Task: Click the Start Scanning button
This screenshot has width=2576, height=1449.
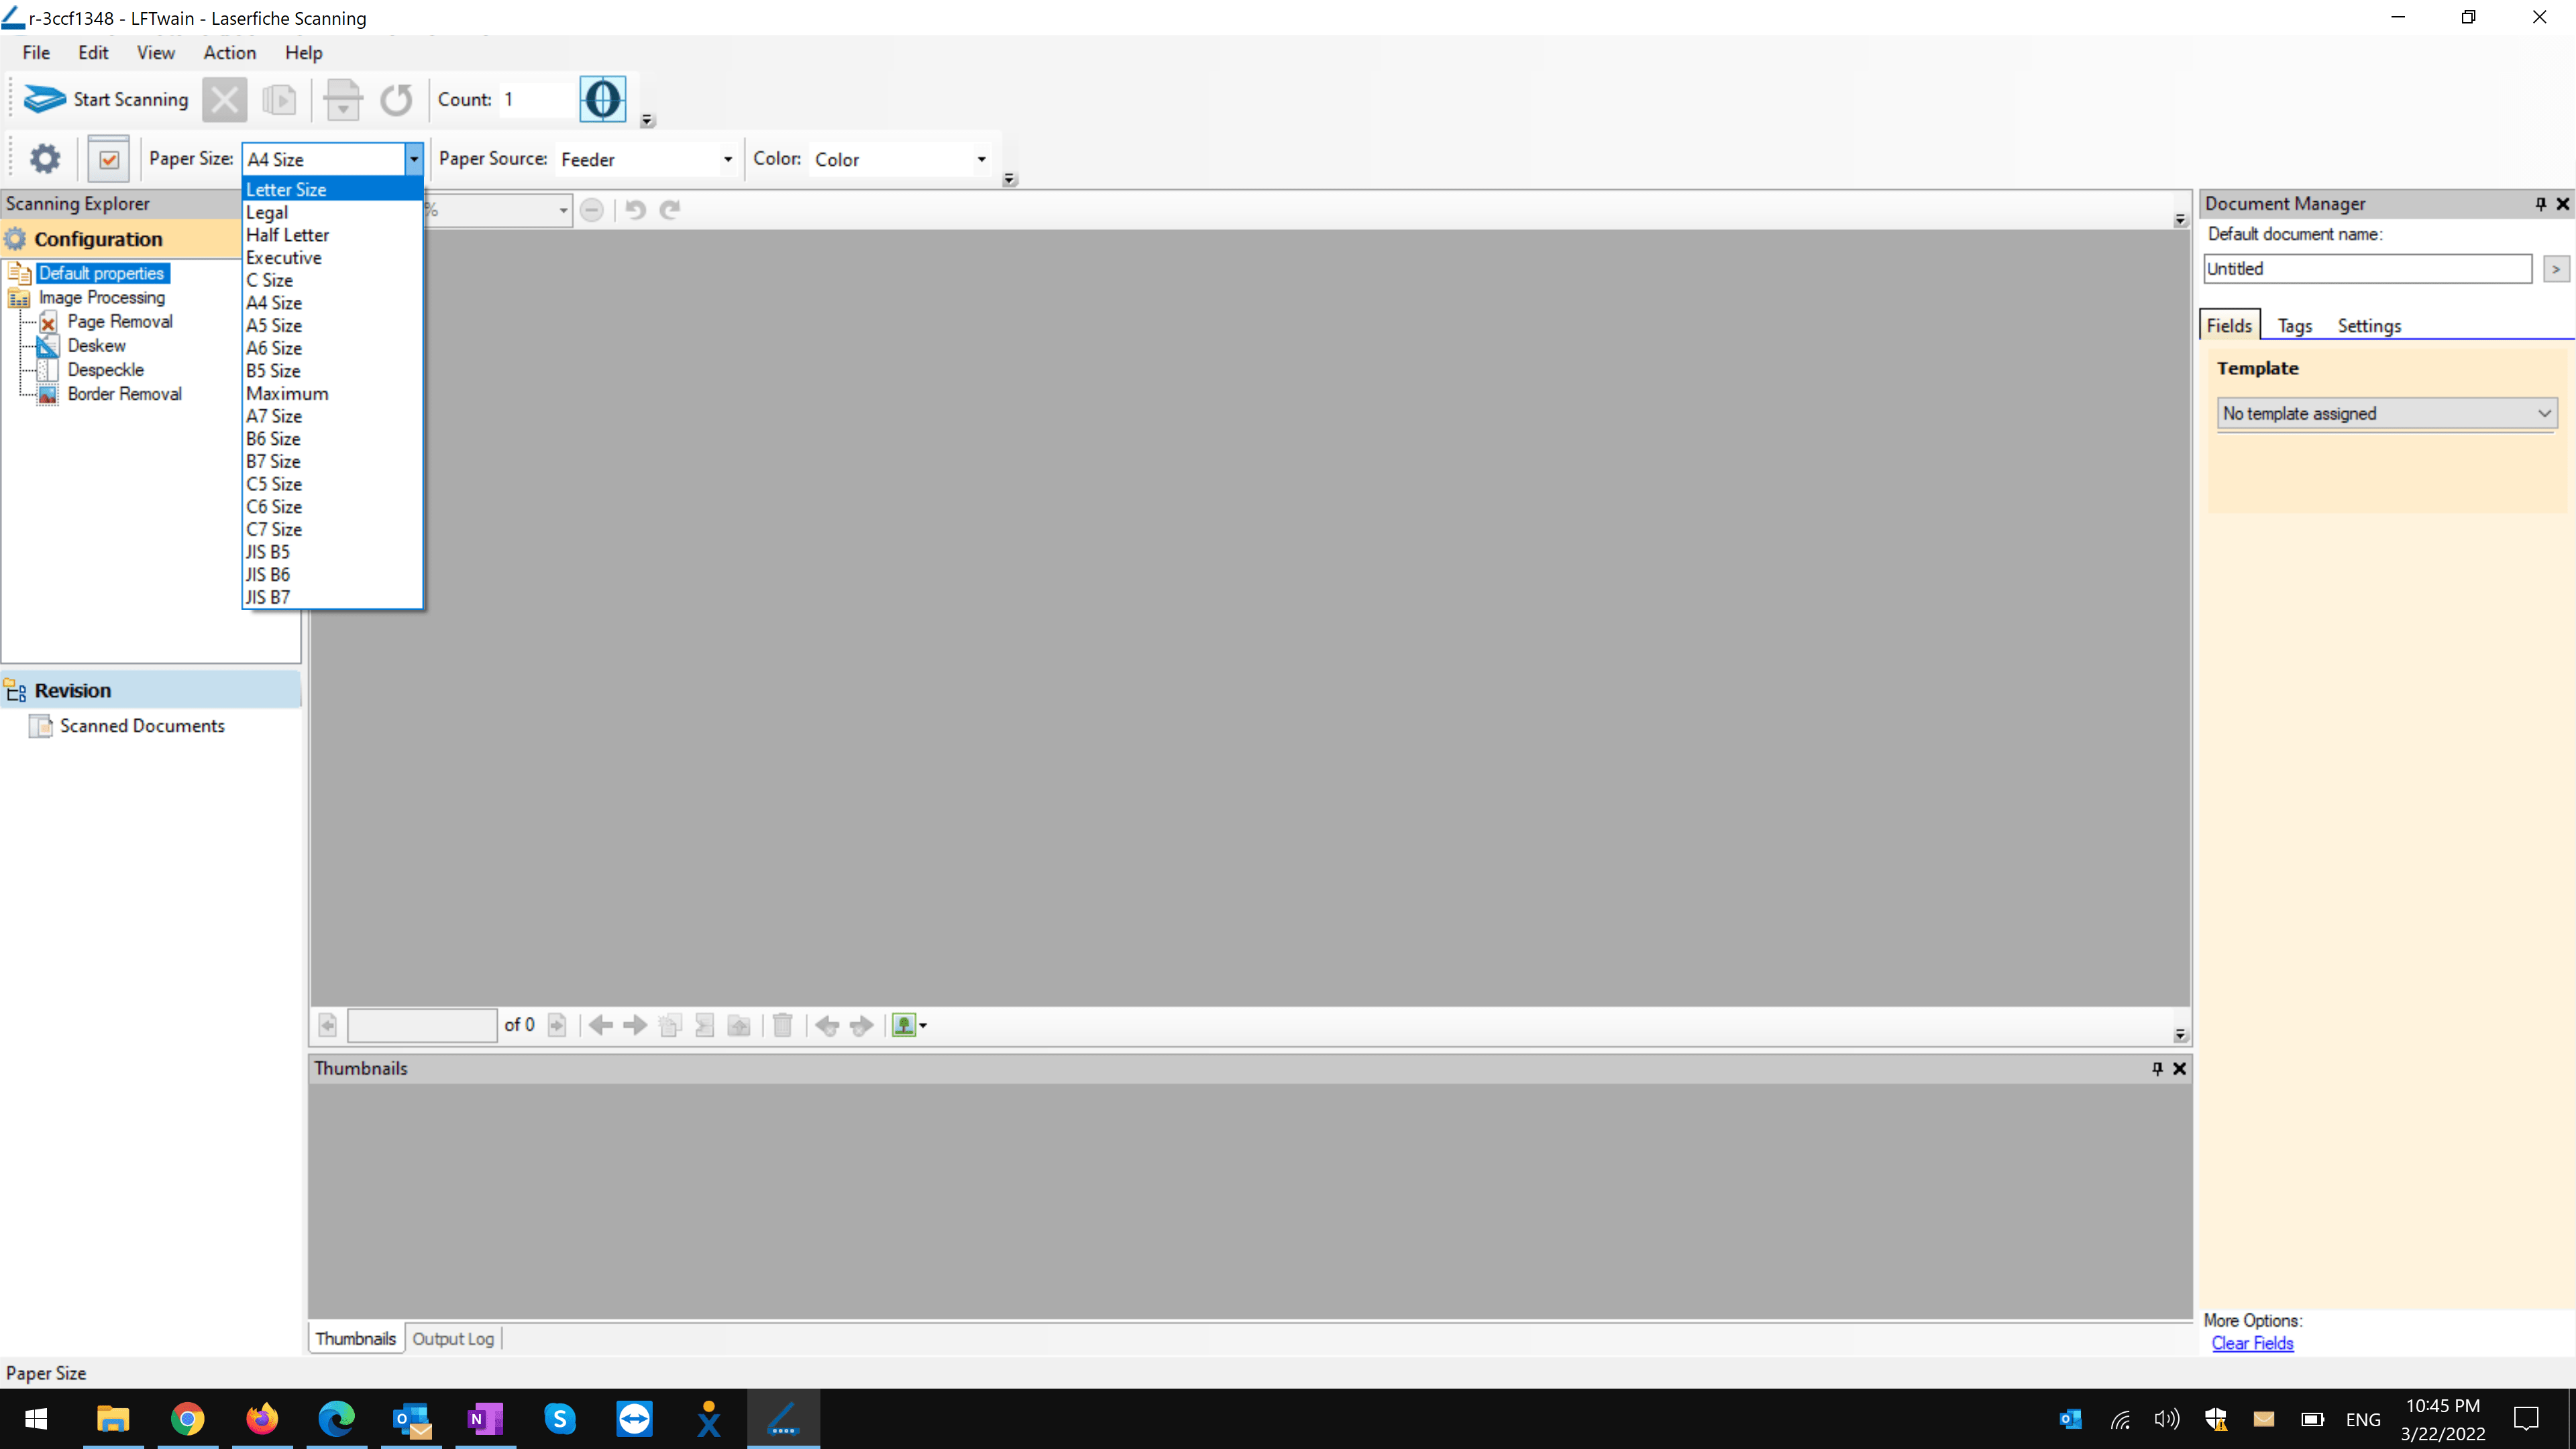Action: 106,99
